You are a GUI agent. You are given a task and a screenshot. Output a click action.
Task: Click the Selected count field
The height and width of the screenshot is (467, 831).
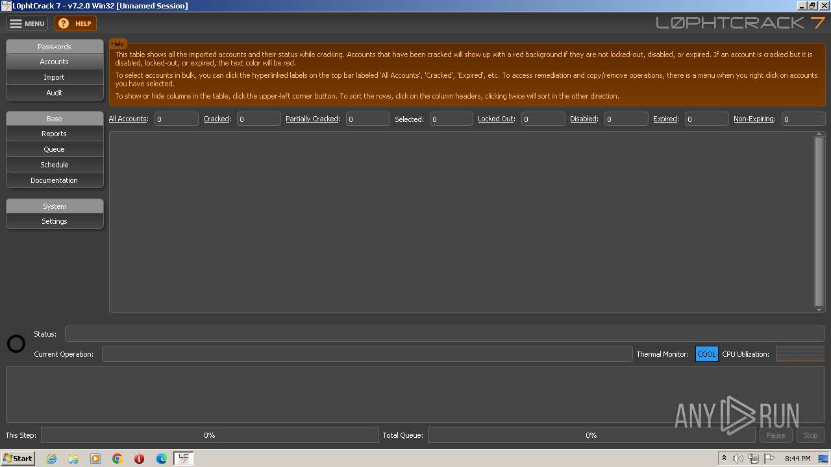451,119
